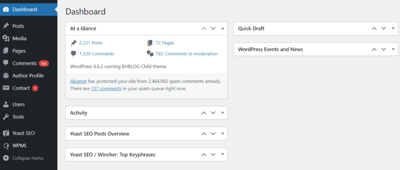
Task: Open the 1,339 Comments link
Action: [x=97, y=54]
